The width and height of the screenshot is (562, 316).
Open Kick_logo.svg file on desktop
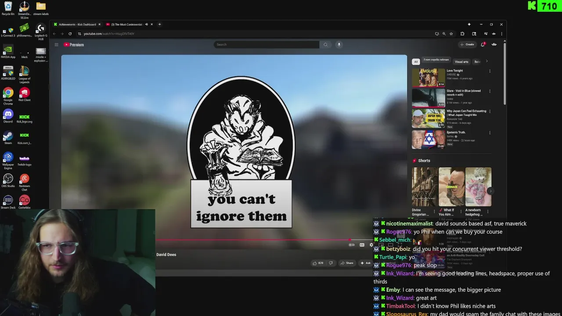(x=25, y=118)
